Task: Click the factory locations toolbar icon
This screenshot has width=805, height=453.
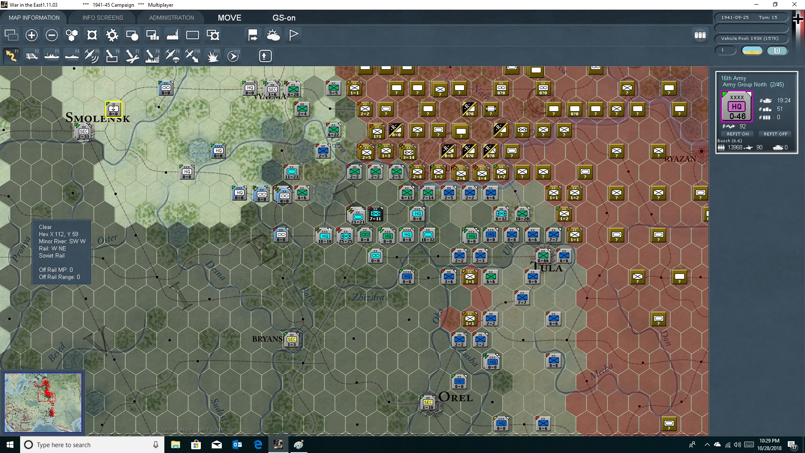Action: pyautogui.click(x=172, y=35)
